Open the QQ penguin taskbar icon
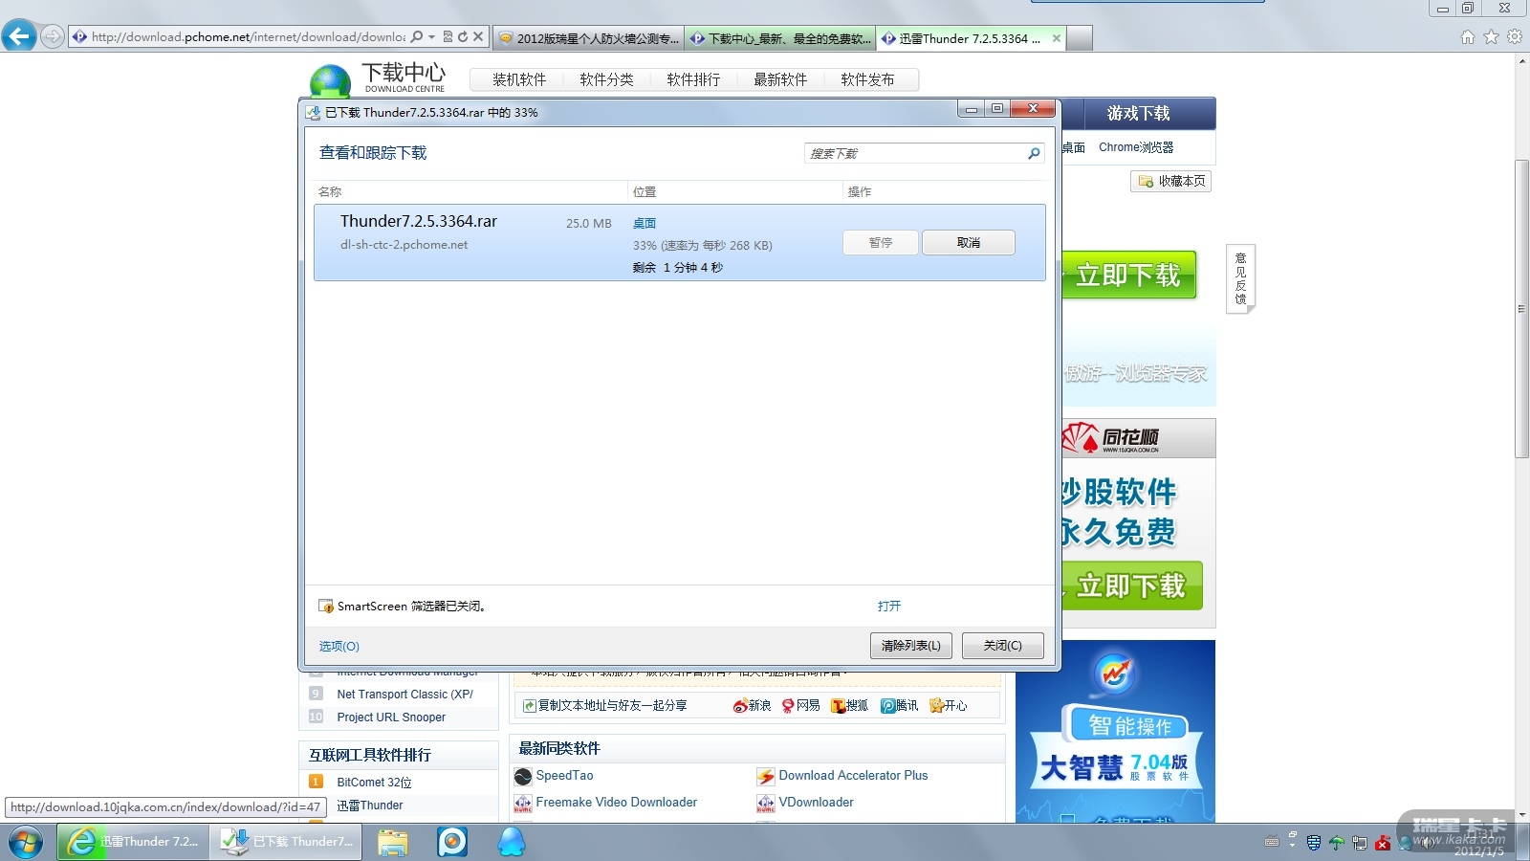Screen dimensions: 1530x861 [512, 842]
